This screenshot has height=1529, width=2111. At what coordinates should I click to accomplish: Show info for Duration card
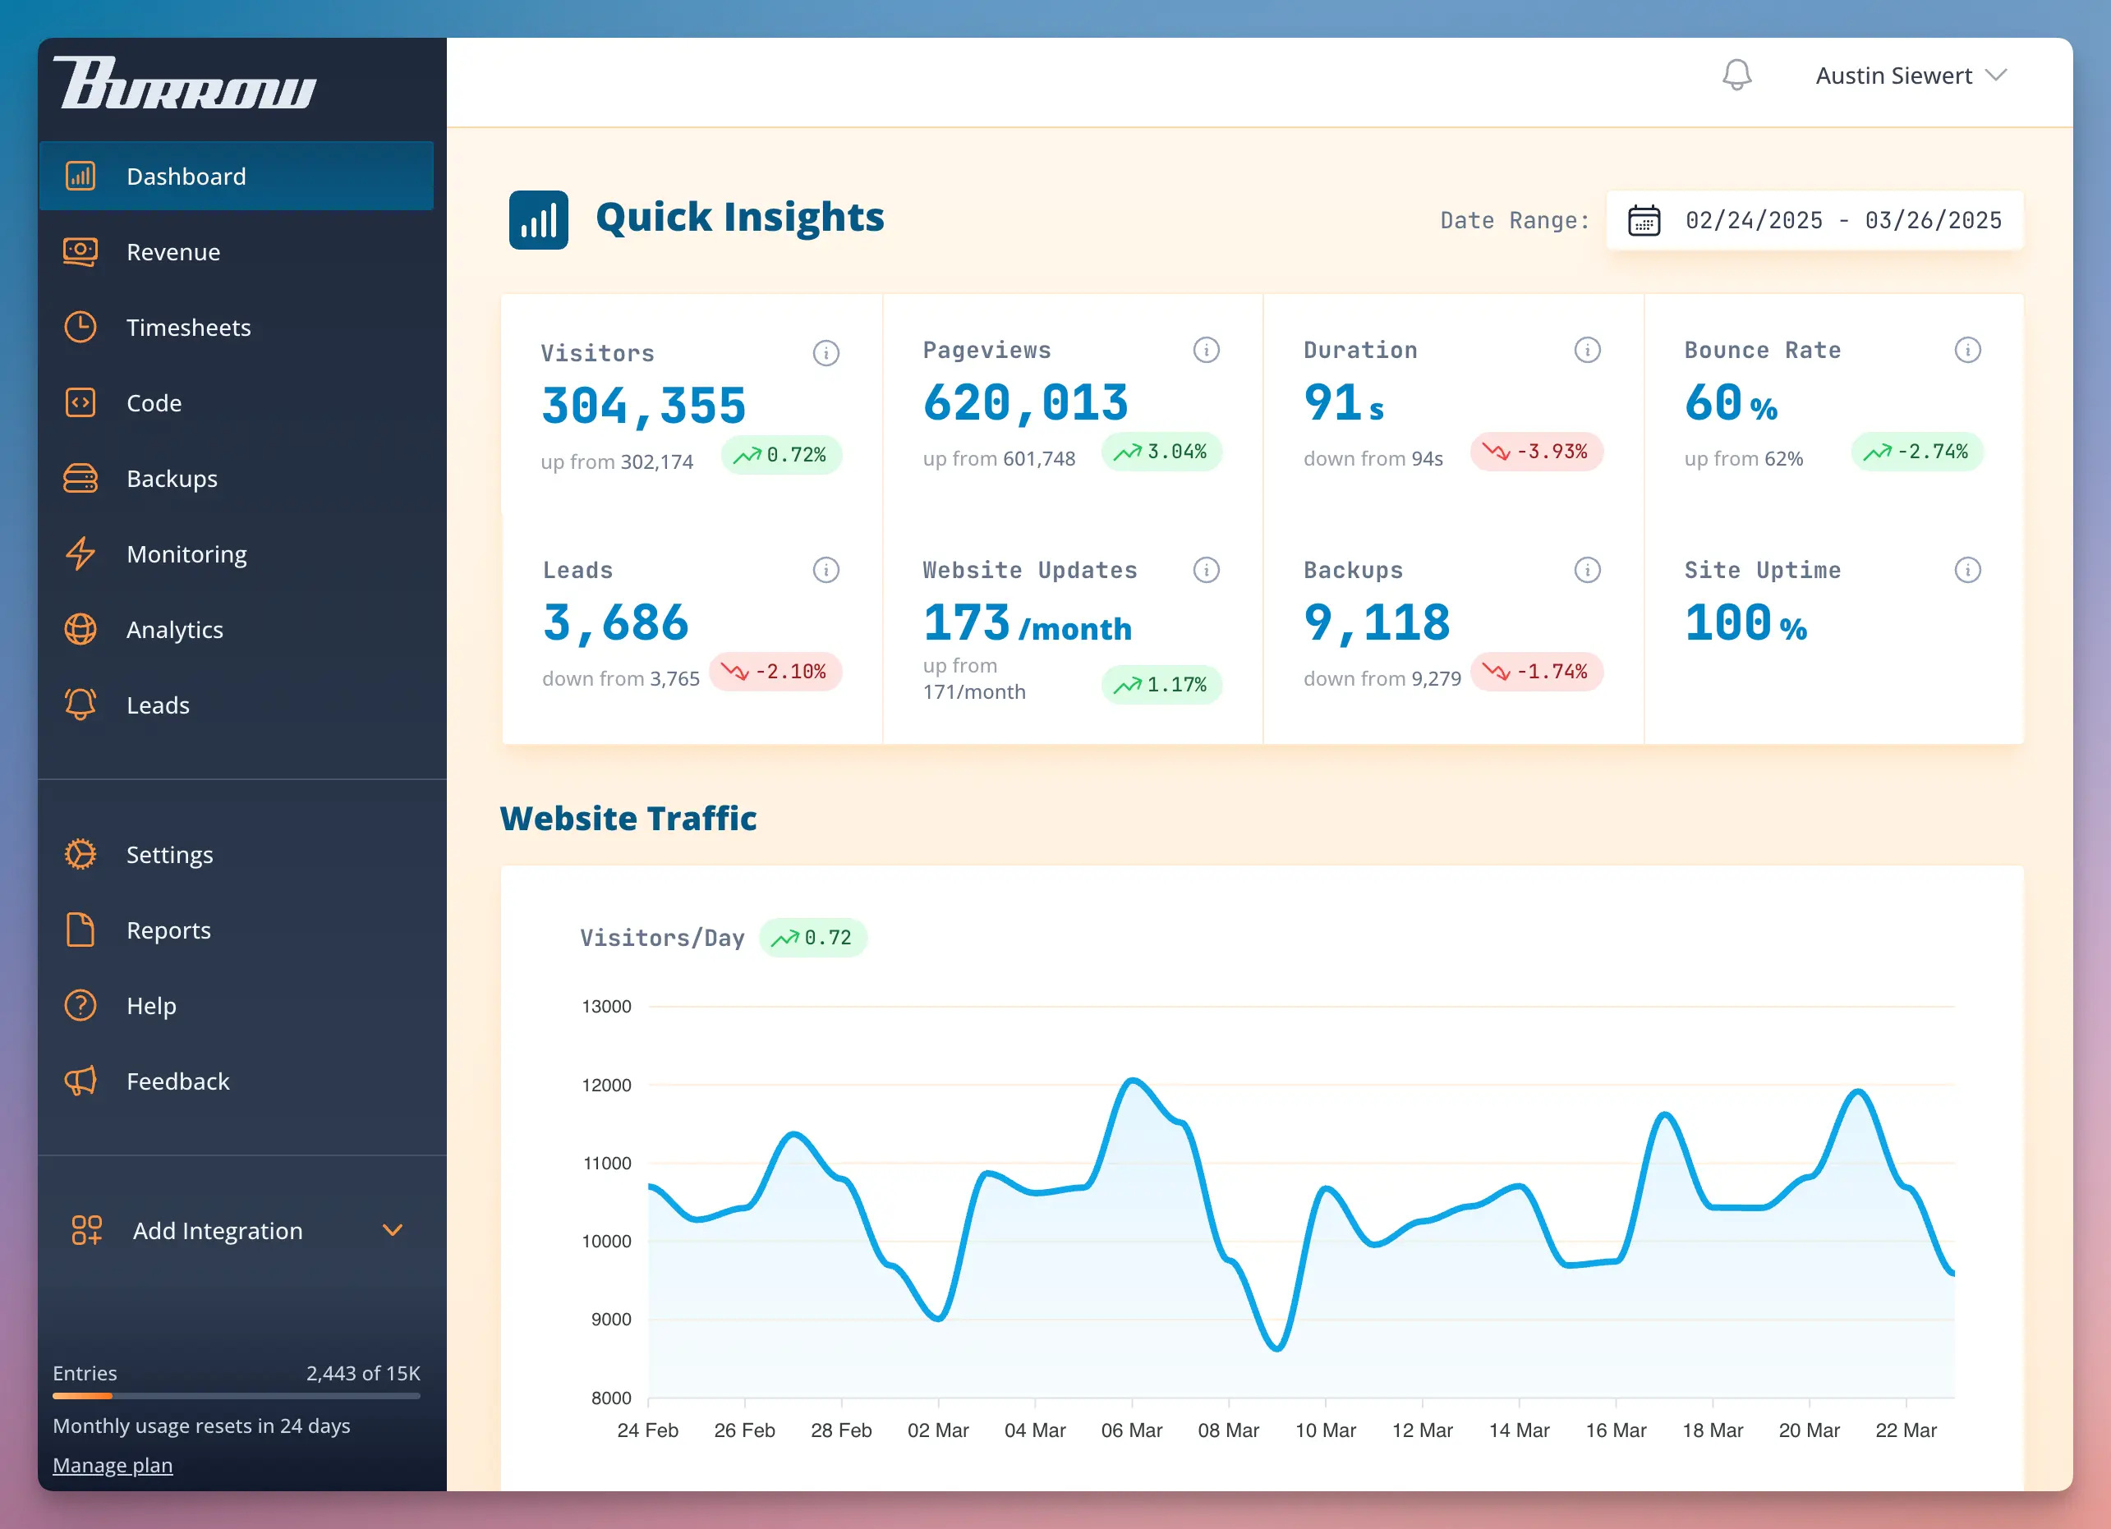1587,350
